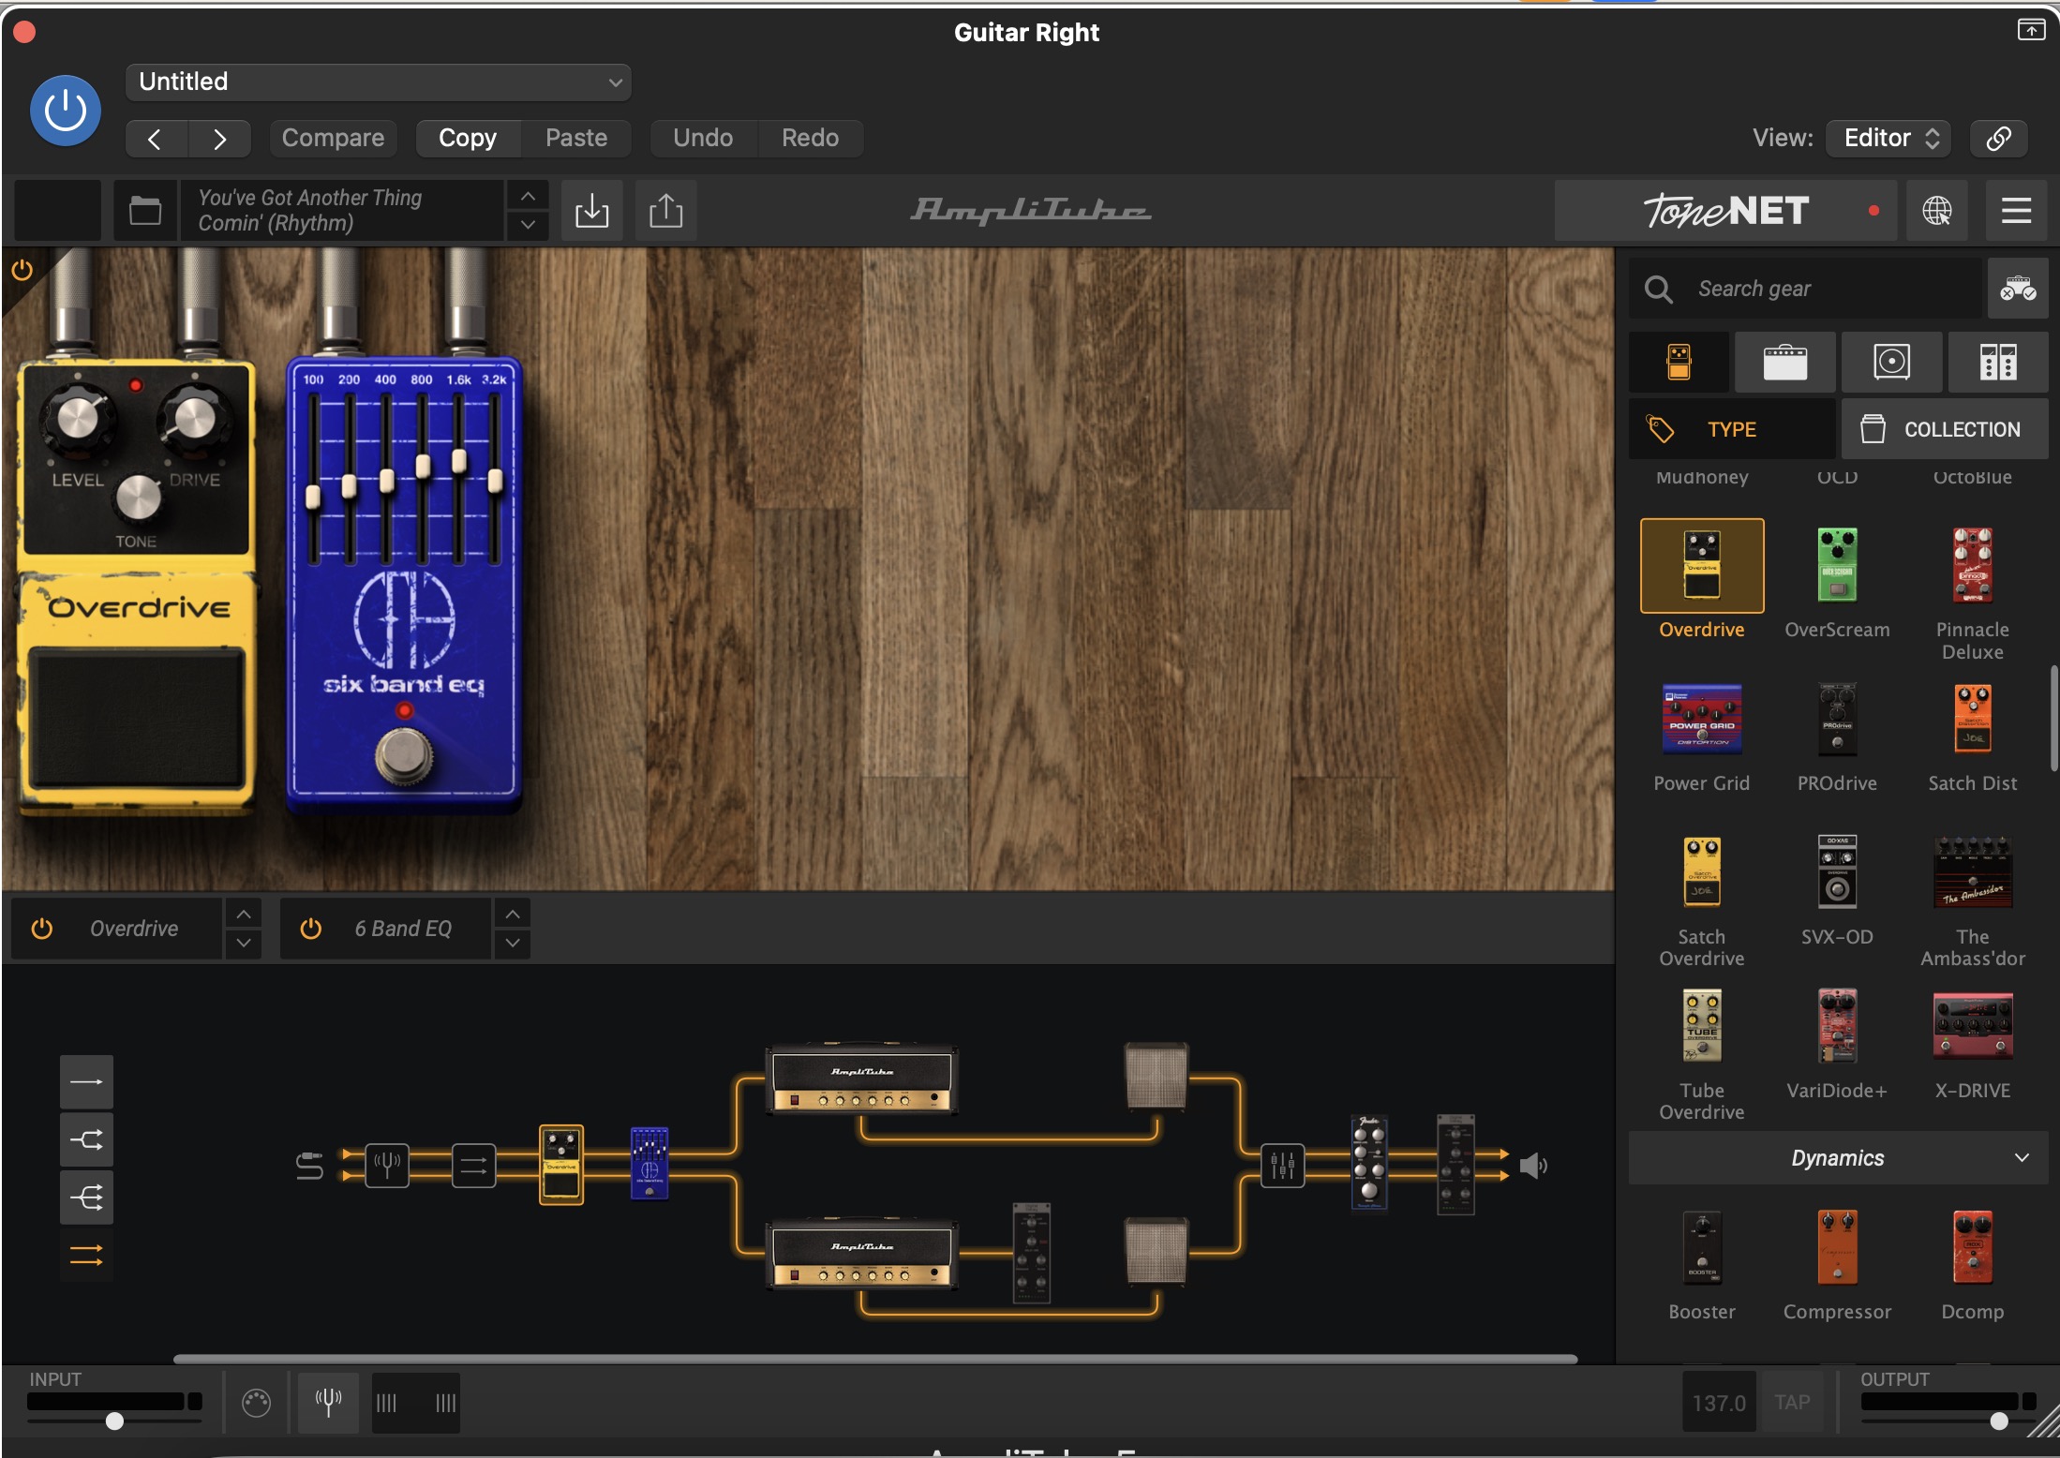
Task: Select the Tube Overdrive pedal
Action: click(x=1702, y=1025)
